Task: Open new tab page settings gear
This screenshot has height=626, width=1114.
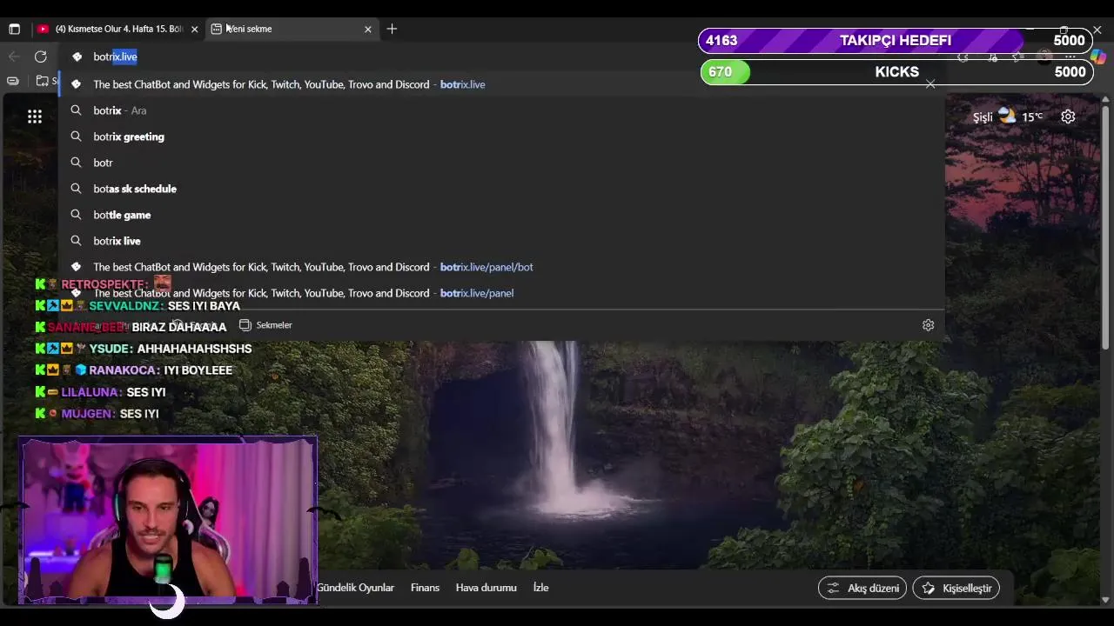Action: pos(1068,117)
